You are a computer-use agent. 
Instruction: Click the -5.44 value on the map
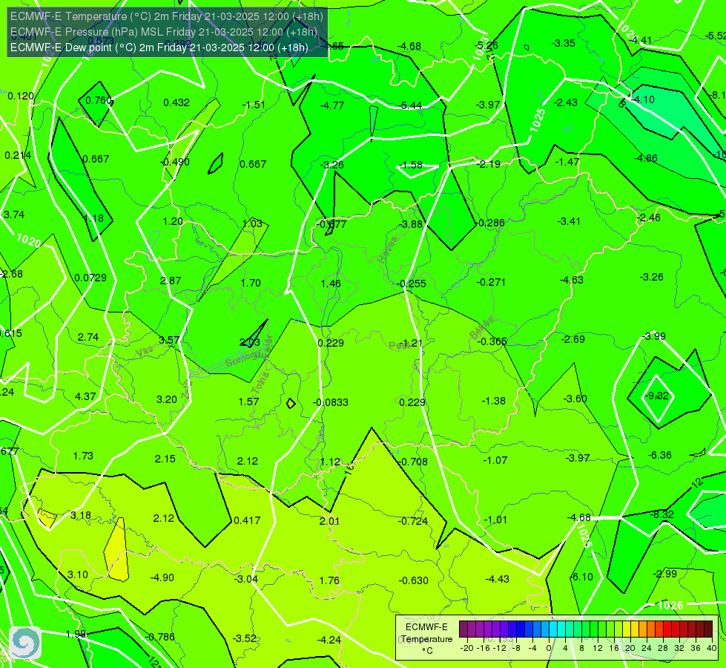click(x=410, y=105)
